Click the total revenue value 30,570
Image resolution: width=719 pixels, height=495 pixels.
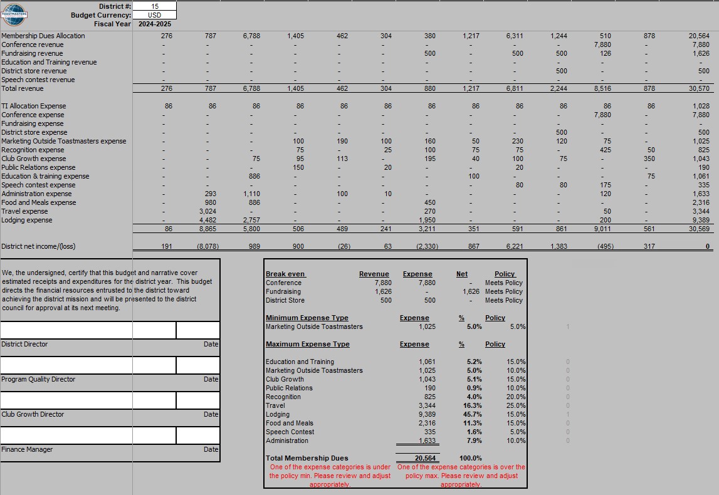pos(699,88)
